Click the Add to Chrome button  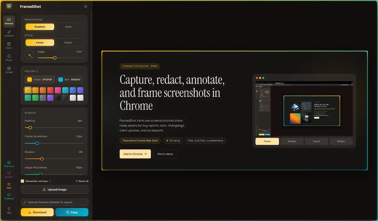point(135,154)
